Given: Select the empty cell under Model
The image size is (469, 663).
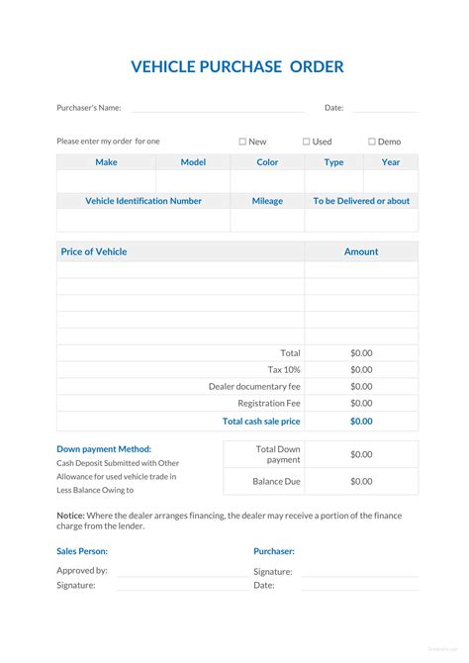Looking at the screenshot, I should pos(193,181).
